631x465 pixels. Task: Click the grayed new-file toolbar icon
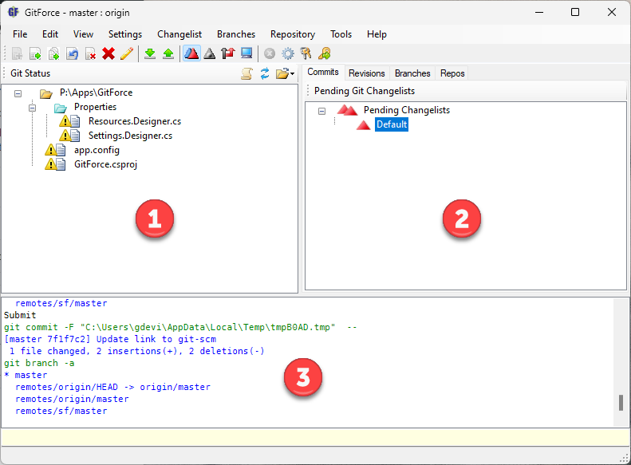(17, 53)
